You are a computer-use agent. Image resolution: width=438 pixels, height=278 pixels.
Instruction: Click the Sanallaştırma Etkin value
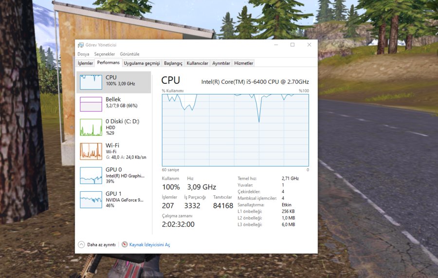point(286,204)
